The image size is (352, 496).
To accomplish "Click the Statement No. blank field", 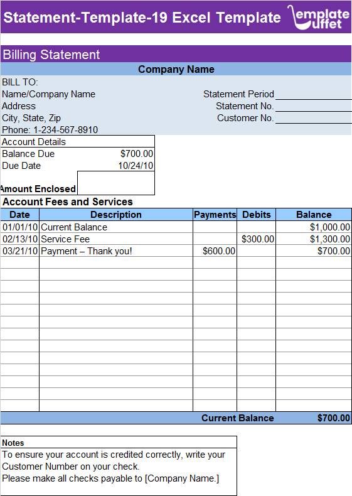I will (x=314, y=106).
